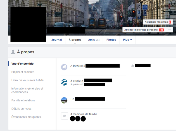Click the +10 notification badge
176x131 pixels.
pyautogui.click(x=161, y=30)
